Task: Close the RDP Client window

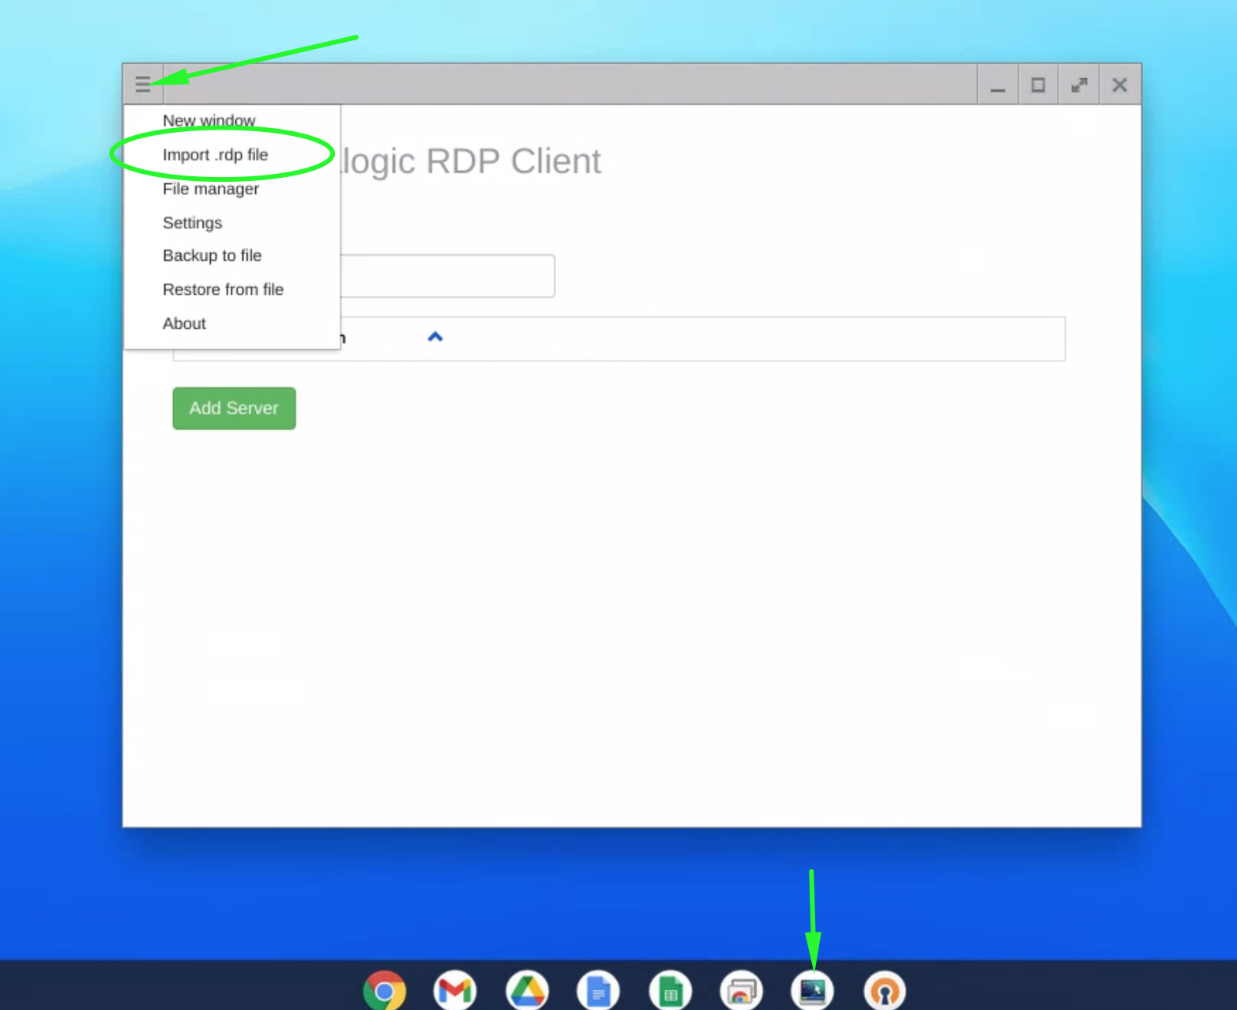Action: click(1119, 85)
